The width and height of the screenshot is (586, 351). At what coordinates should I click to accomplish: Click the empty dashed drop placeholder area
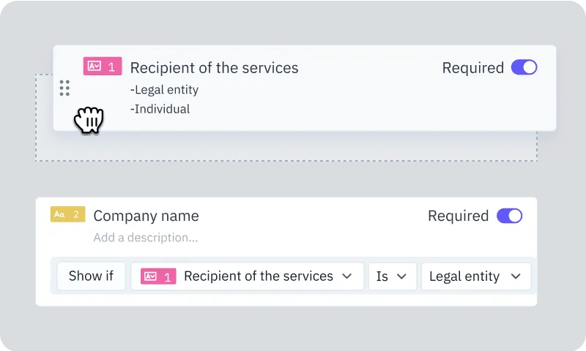pos(286,146)
